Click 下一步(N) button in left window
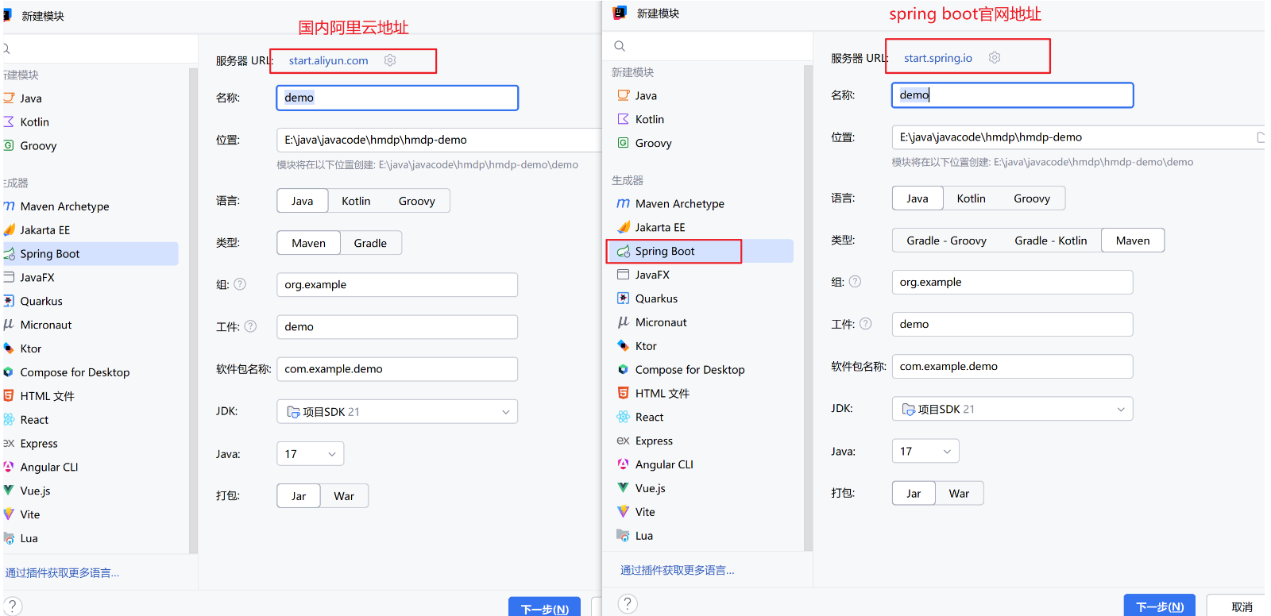Image resolution: width=1271 pixels, height=616 pixels. [544, 607]
